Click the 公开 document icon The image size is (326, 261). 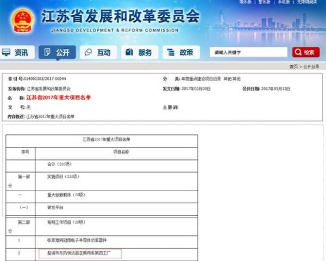pyautogui.click(x=48, y=53)
